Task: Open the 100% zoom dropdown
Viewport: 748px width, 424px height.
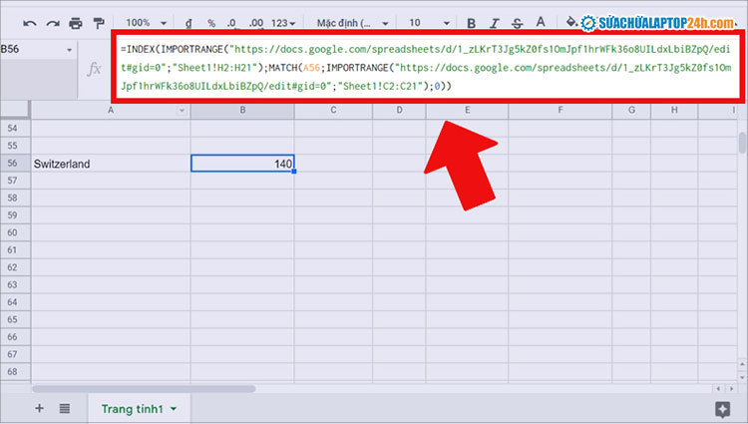Action: click(x=146, y=22)
